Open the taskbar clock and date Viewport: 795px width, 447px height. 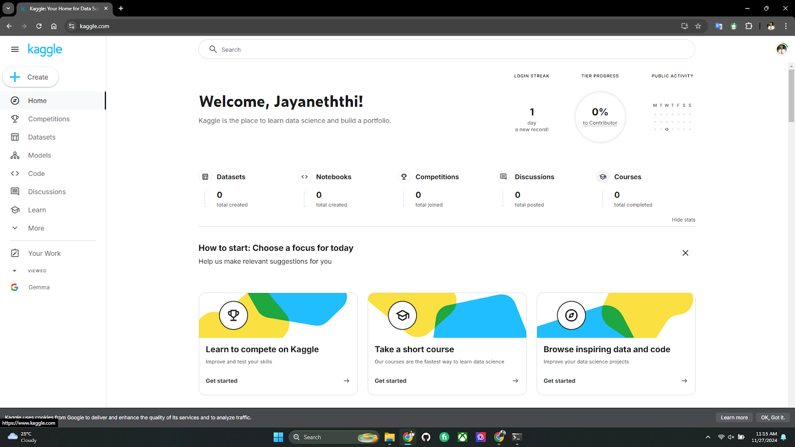[x=764, y=437]
